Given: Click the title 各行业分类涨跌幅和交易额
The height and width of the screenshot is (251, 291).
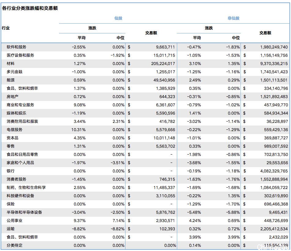Looking at the screenshot, I should 30,8.
